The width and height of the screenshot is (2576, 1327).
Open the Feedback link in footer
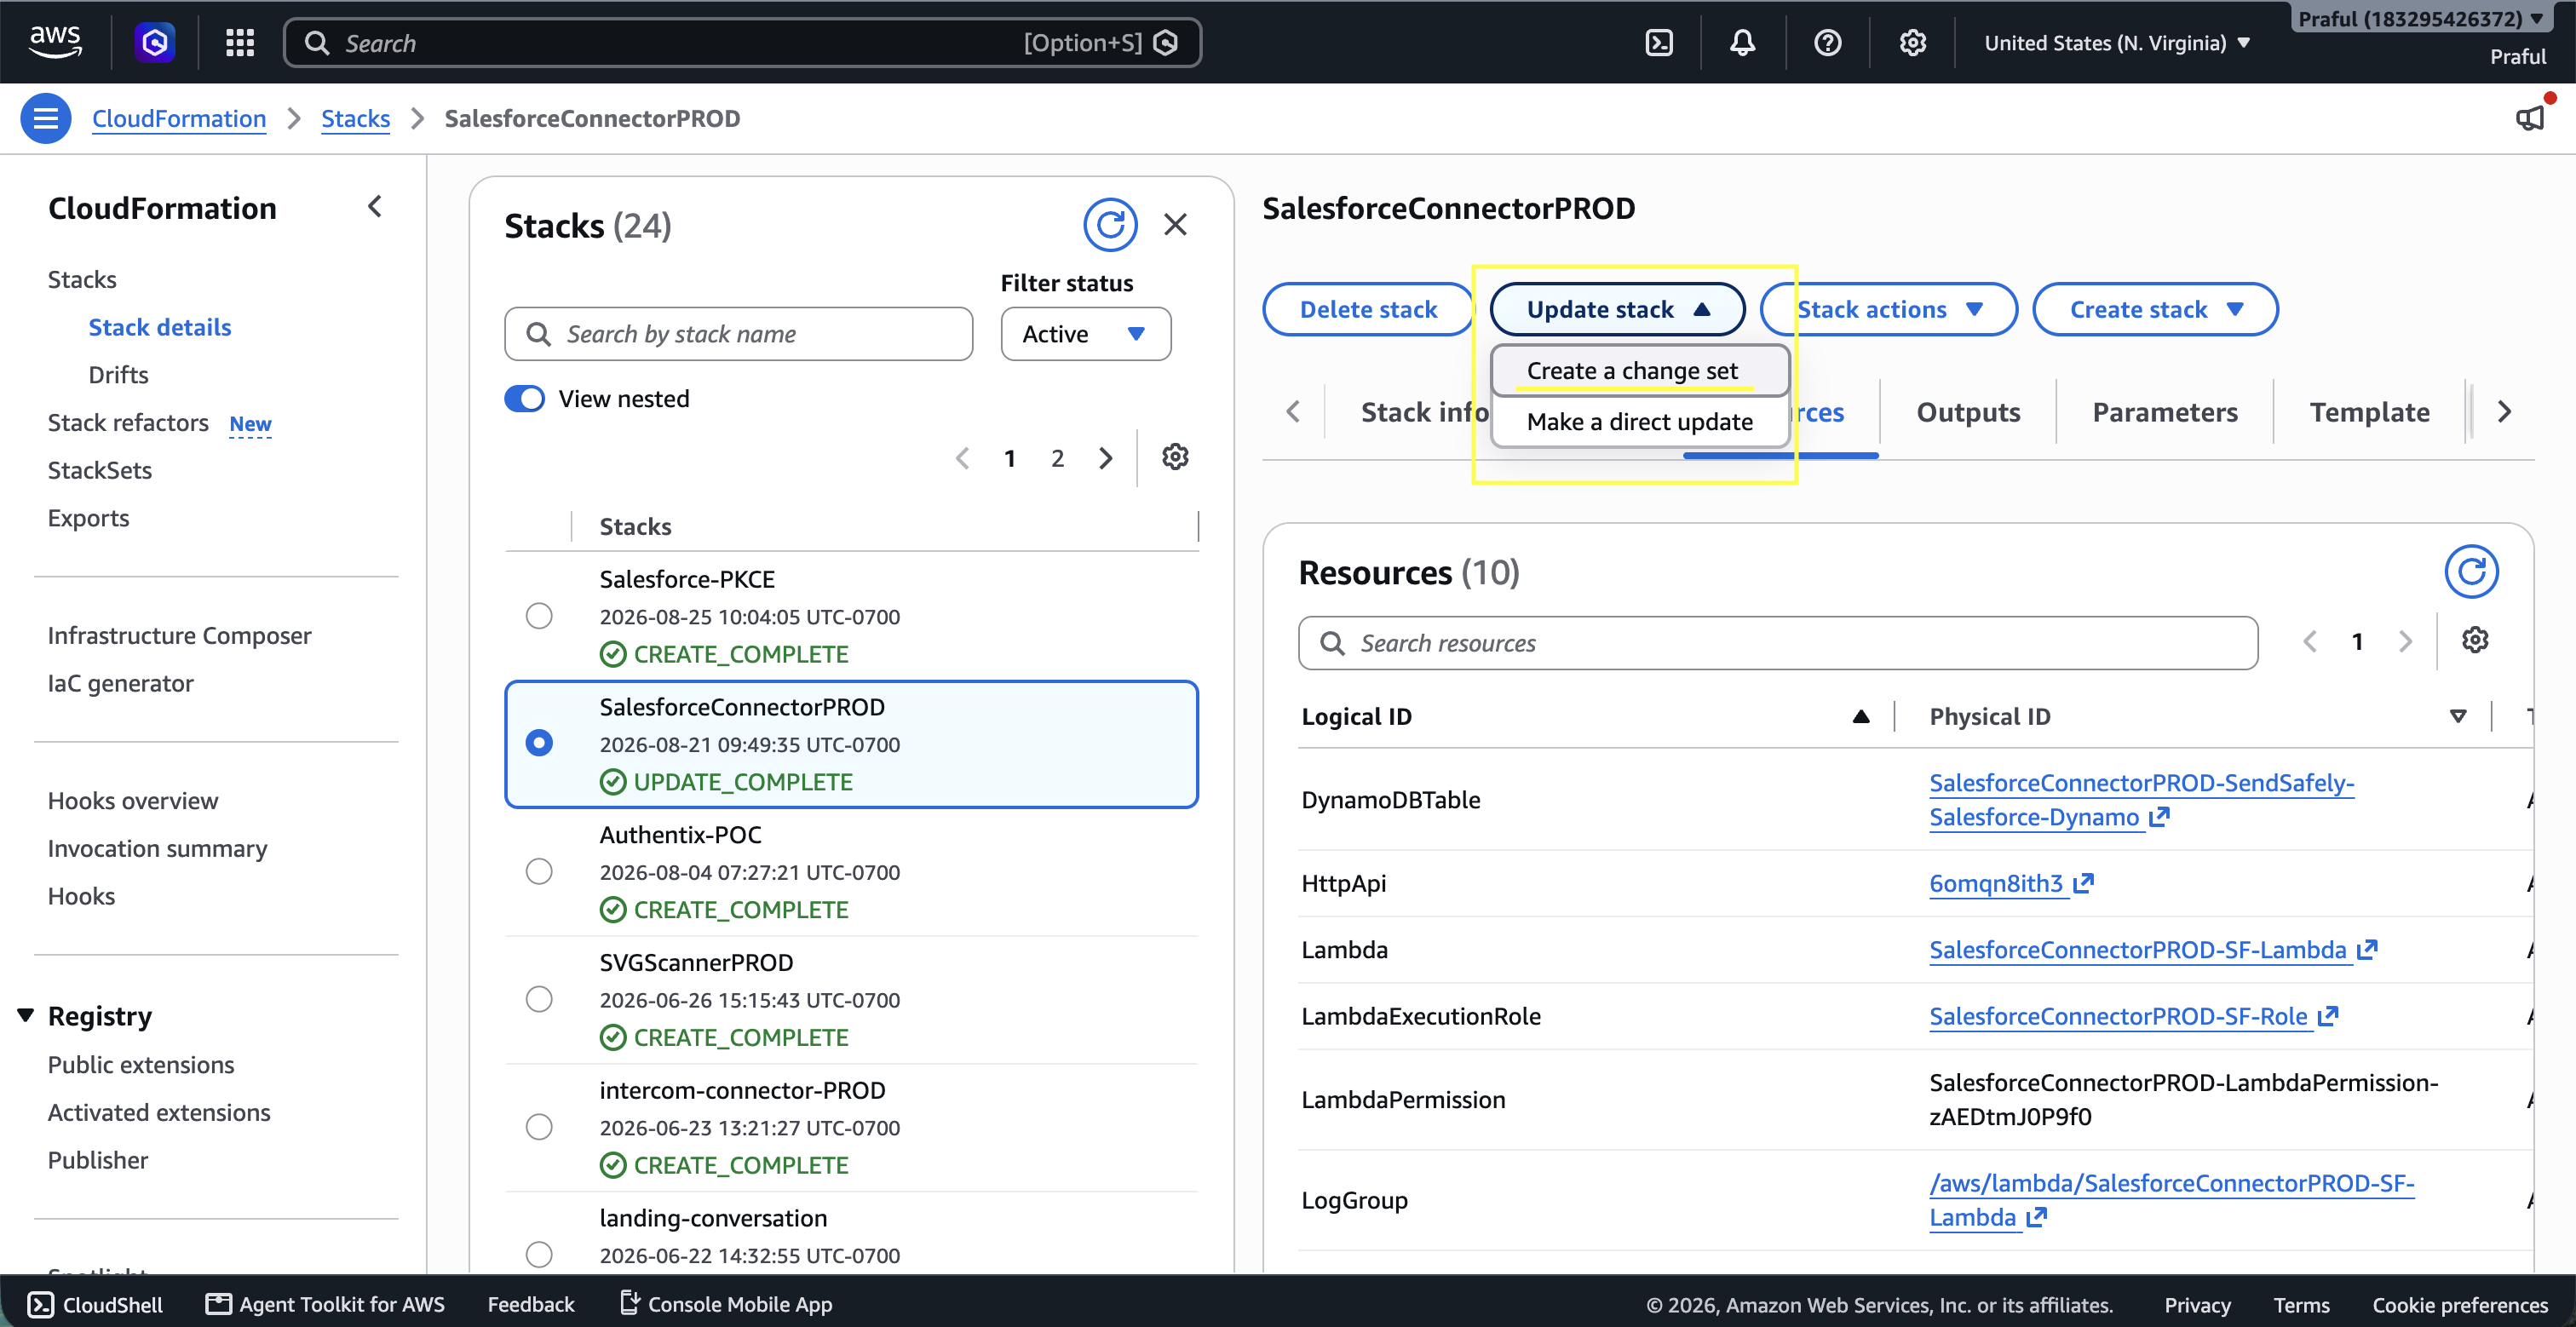531,1304
